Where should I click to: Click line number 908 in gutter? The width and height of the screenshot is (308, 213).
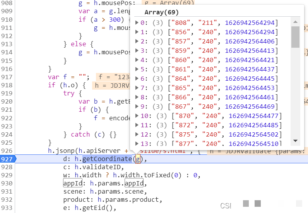7,3
